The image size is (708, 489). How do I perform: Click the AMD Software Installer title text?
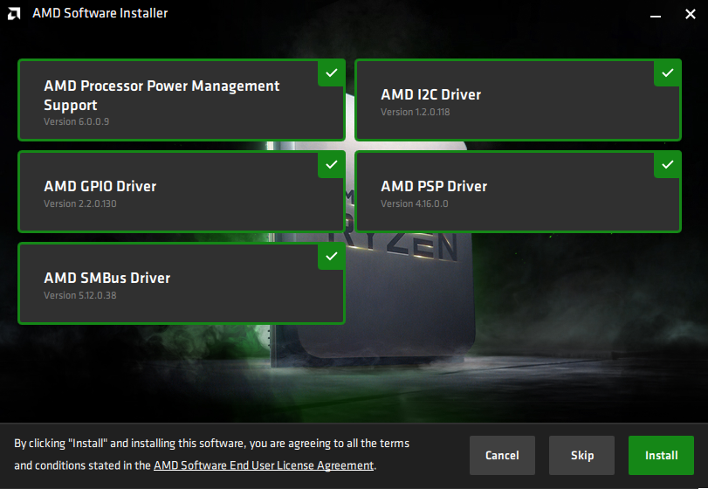coord(100,13)
